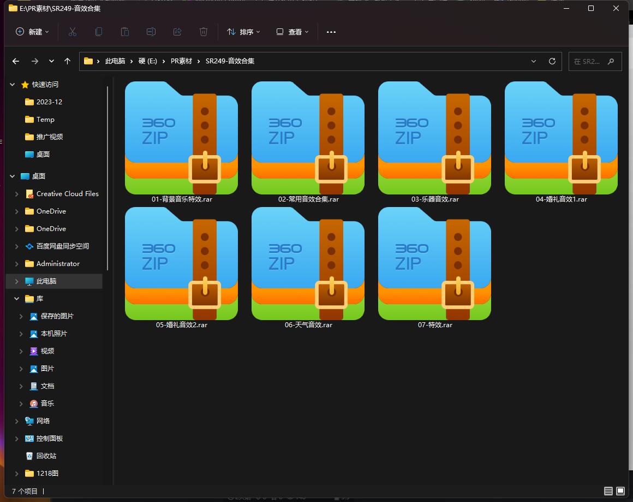Screen dimensions: 633x502
Task: Select the 03-乐器音效.rar archive icon
Action: tap(434, 138)
